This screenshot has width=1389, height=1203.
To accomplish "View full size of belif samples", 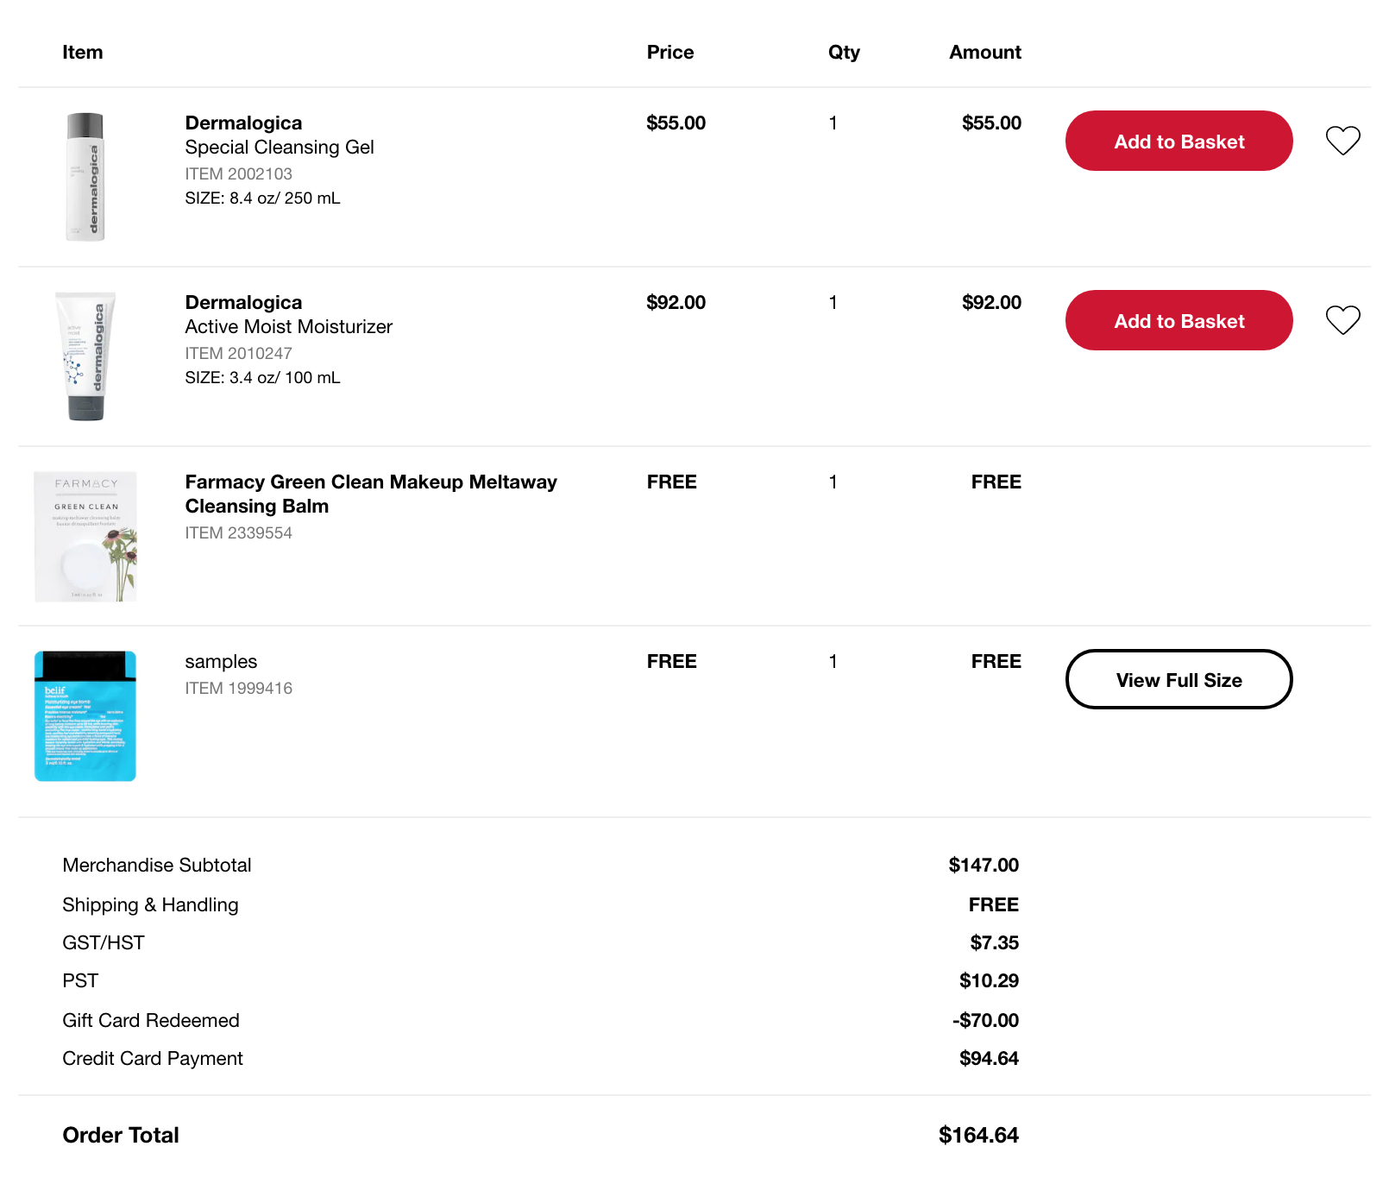I will pyautogui.click(x=1178, y=679).
